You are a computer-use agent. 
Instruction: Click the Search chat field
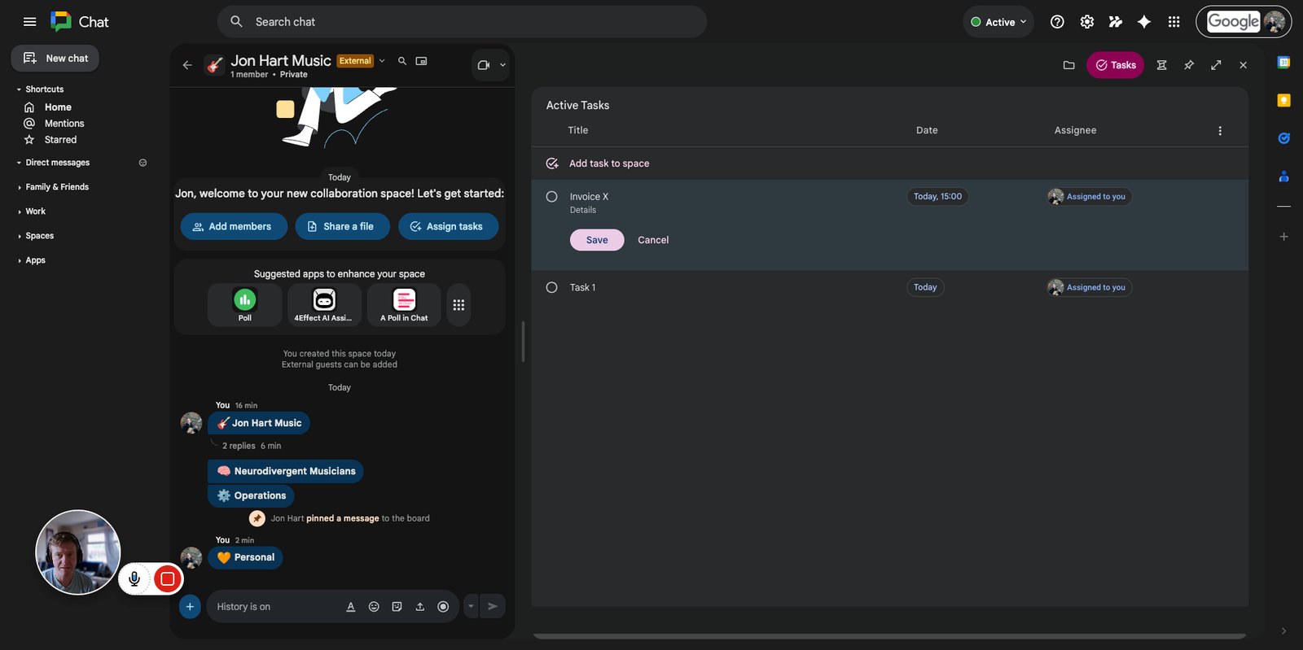pyautogui.click(x=462, y=22)
